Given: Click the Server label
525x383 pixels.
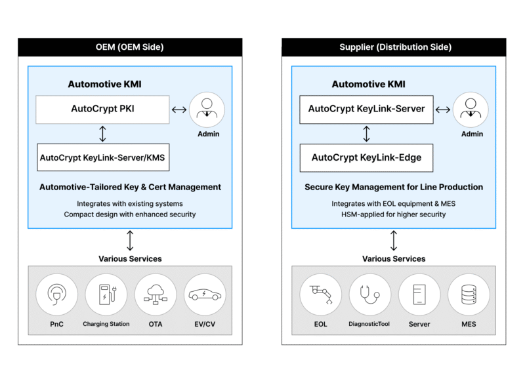Looking at the screenshot, I should tap(419, 324).
